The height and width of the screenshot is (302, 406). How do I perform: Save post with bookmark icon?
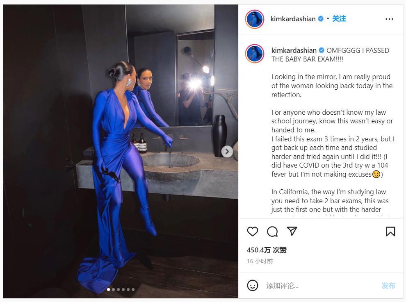(x=390, y=232)
